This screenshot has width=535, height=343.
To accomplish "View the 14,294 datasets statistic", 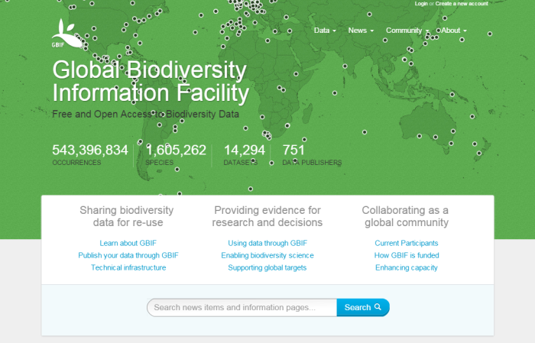I will (244, 150).
